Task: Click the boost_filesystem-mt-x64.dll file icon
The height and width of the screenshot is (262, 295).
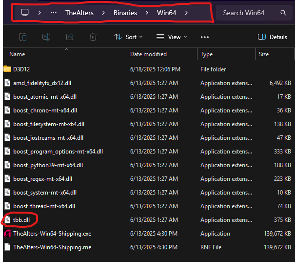Action: pos(7,124)
